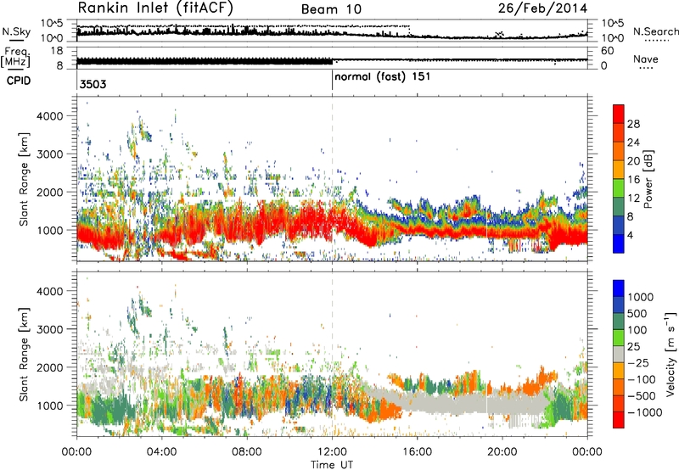Click the 'Freq. [MHz]' axis label
This screenshot has height=470, width=679.
coord(15,58)
